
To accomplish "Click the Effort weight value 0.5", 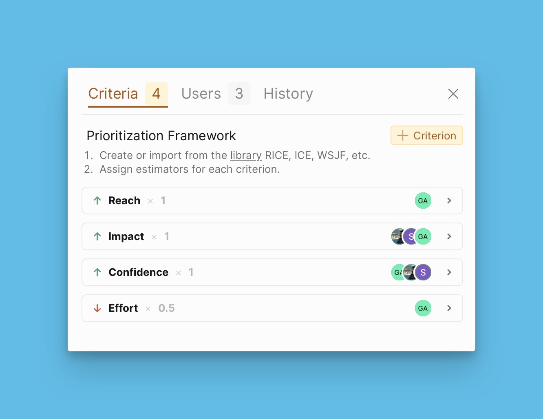I will point(166,308).
